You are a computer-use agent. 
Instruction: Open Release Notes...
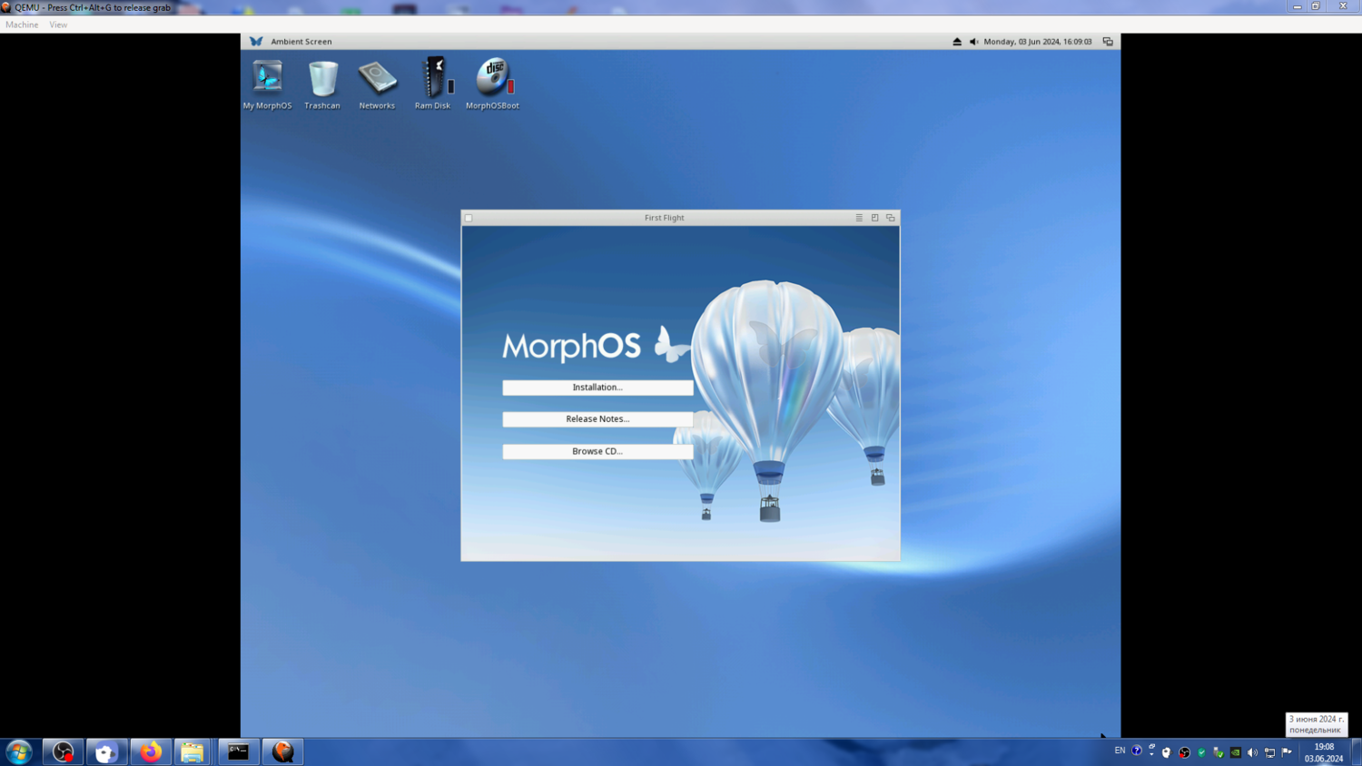pos(597,419)
